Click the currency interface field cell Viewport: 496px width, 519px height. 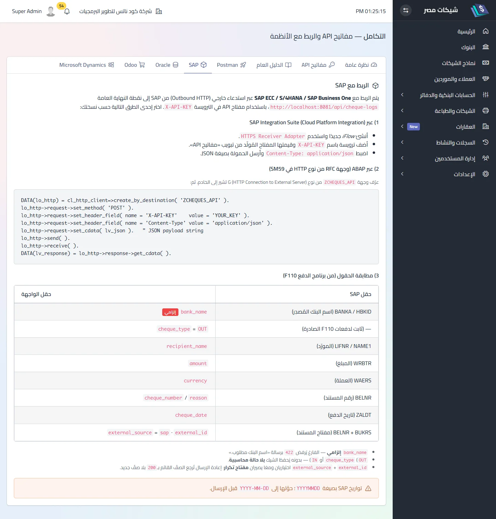(x=115, y=381)
